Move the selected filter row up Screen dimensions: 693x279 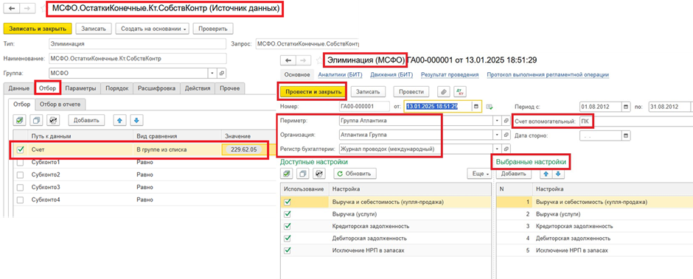coord(119,120)
